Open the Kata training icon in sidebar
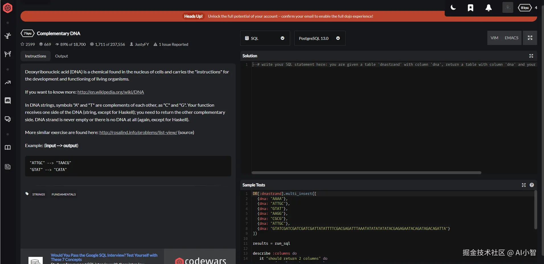The width and height of the screenshot is (544, 264). point(8,36)
